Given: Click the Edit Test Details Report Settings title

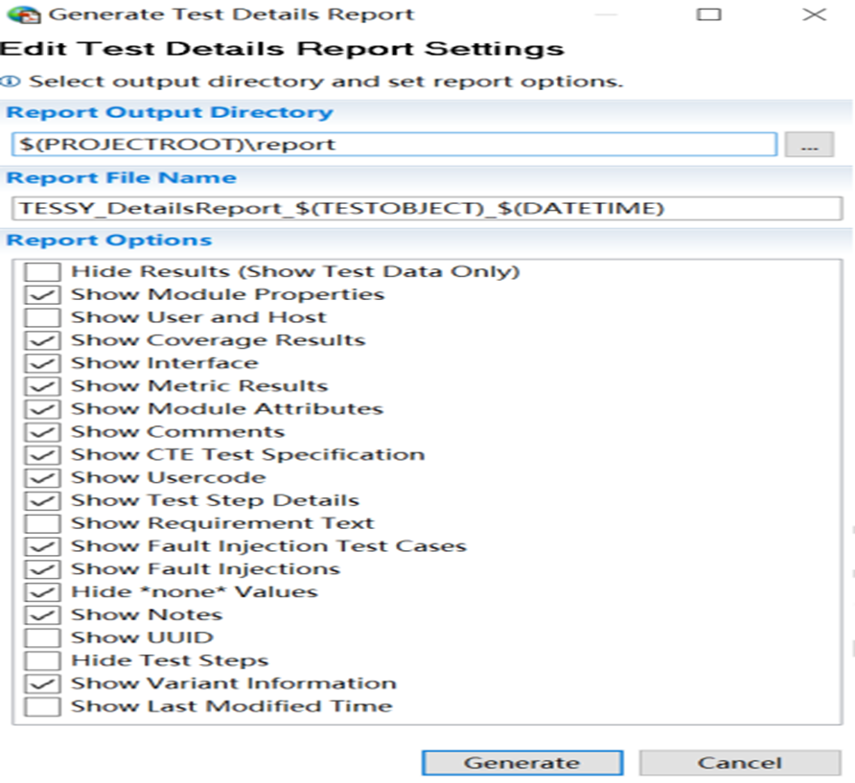Looking at the screenshot, I should [282, 49].
